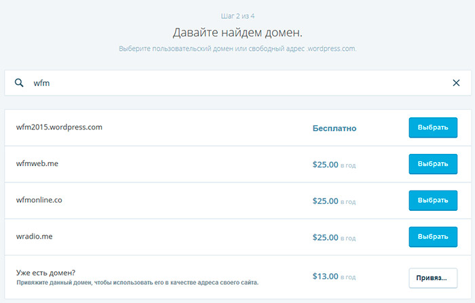This screenshot has height=303, width=475.
Task: Click the $25.00 price of wfmonline.co
Action: 325,201
